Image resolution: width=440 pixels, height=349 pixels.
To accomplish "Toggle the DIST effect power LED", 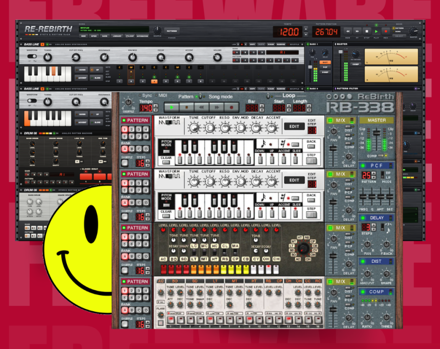I will (363, 261).
